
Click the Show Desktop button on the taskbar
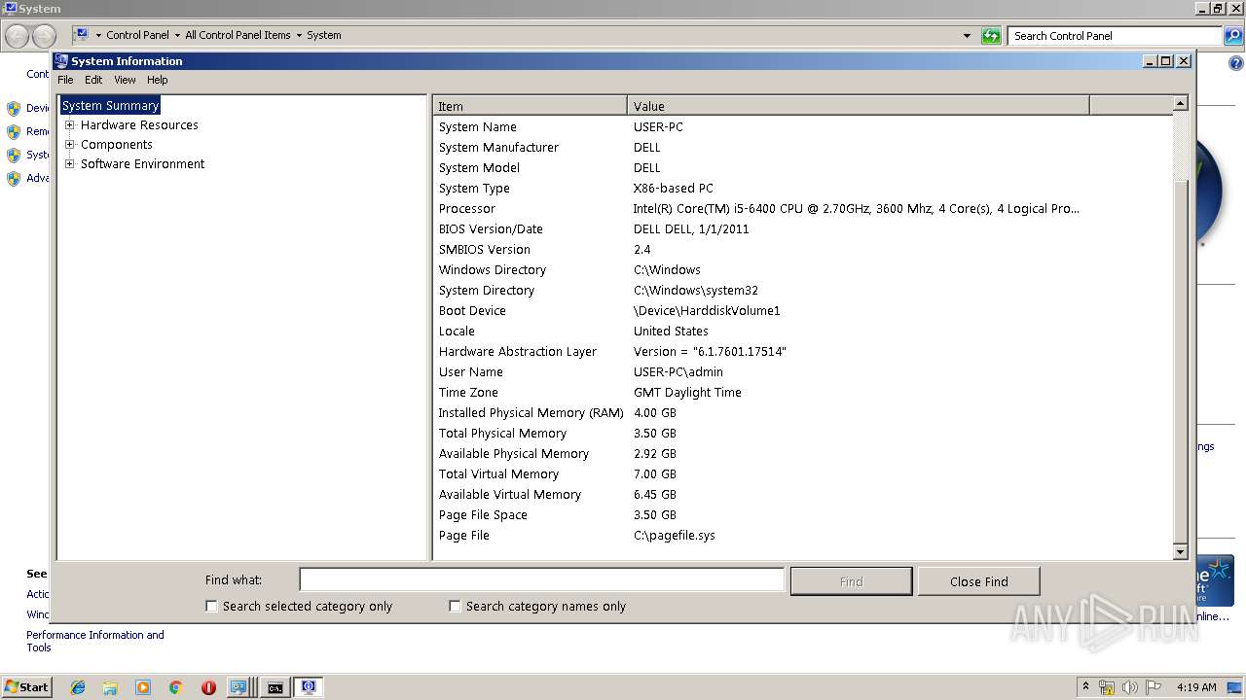click(1236, 687)
